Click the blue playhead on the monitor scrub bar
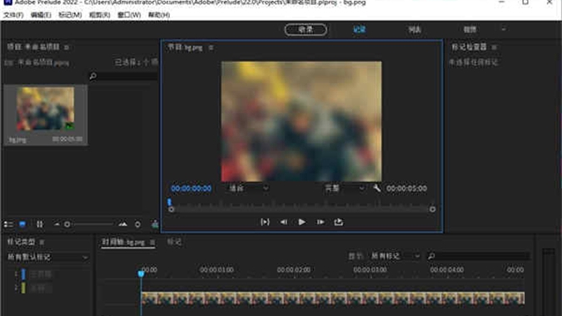 169,202
